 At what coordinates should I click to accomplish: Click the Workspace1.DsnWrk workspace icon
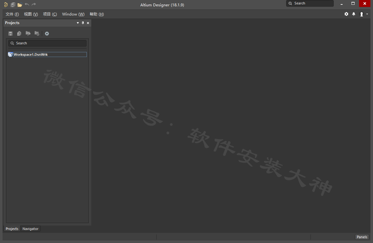pyautogui.click(x=10, y=54)
